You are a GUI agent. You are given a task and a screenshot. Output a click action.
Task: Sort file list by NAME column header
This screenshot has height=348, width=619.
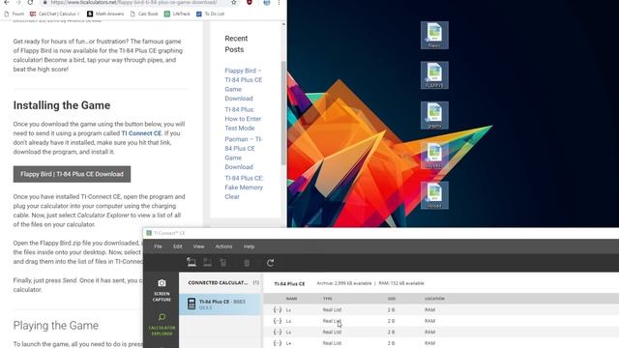pyautogui.click(x=291, y=299)
